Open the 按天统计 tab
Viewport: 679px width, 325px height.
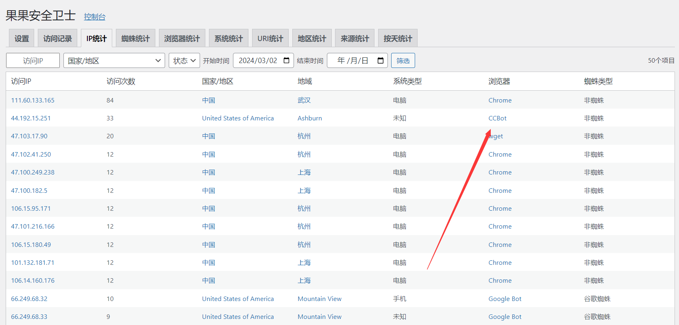click(397, 39)
